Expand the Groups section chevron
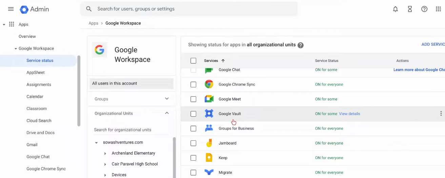The width and height of the screenshot is (445, 178). 167,99
